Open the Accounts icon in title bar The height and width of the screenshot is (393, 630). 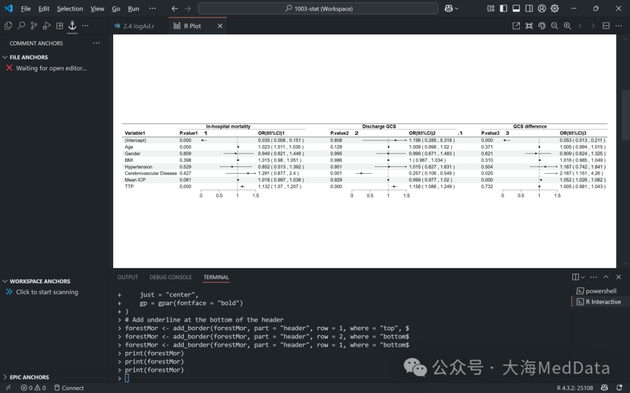pos(542,8)
